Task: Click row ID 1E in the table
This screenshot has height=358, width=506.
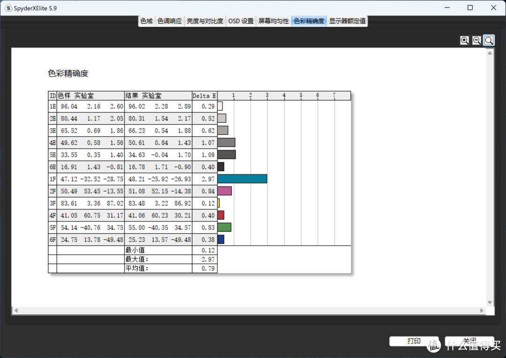Action: pos(52,106)
